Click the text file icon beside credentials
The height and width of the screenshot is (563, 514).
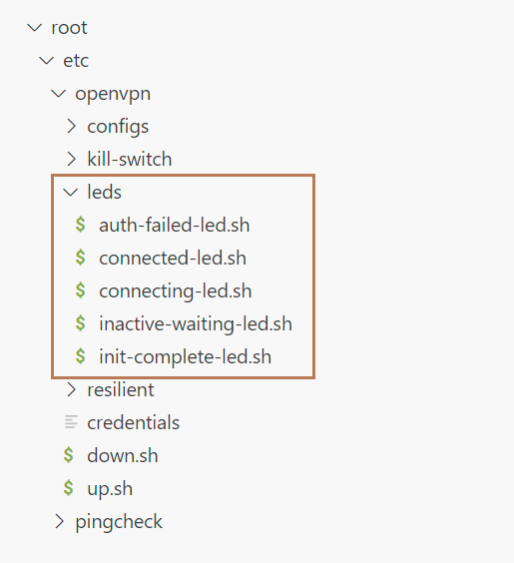[71, 422]
